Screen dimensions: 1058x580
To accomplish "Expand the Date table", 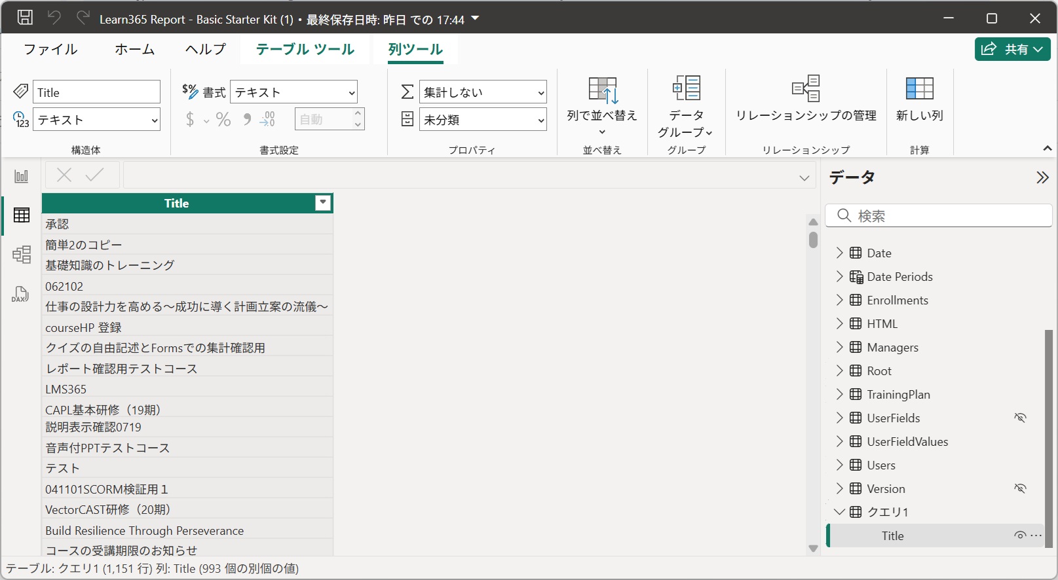I will tap(839, 253).
